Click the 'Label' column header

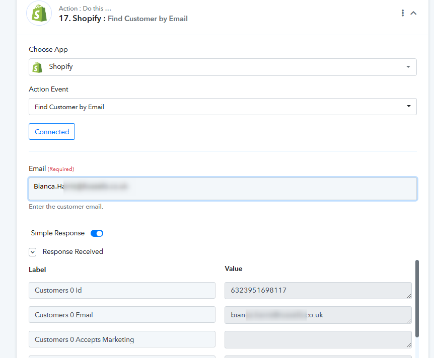point(37,270)
